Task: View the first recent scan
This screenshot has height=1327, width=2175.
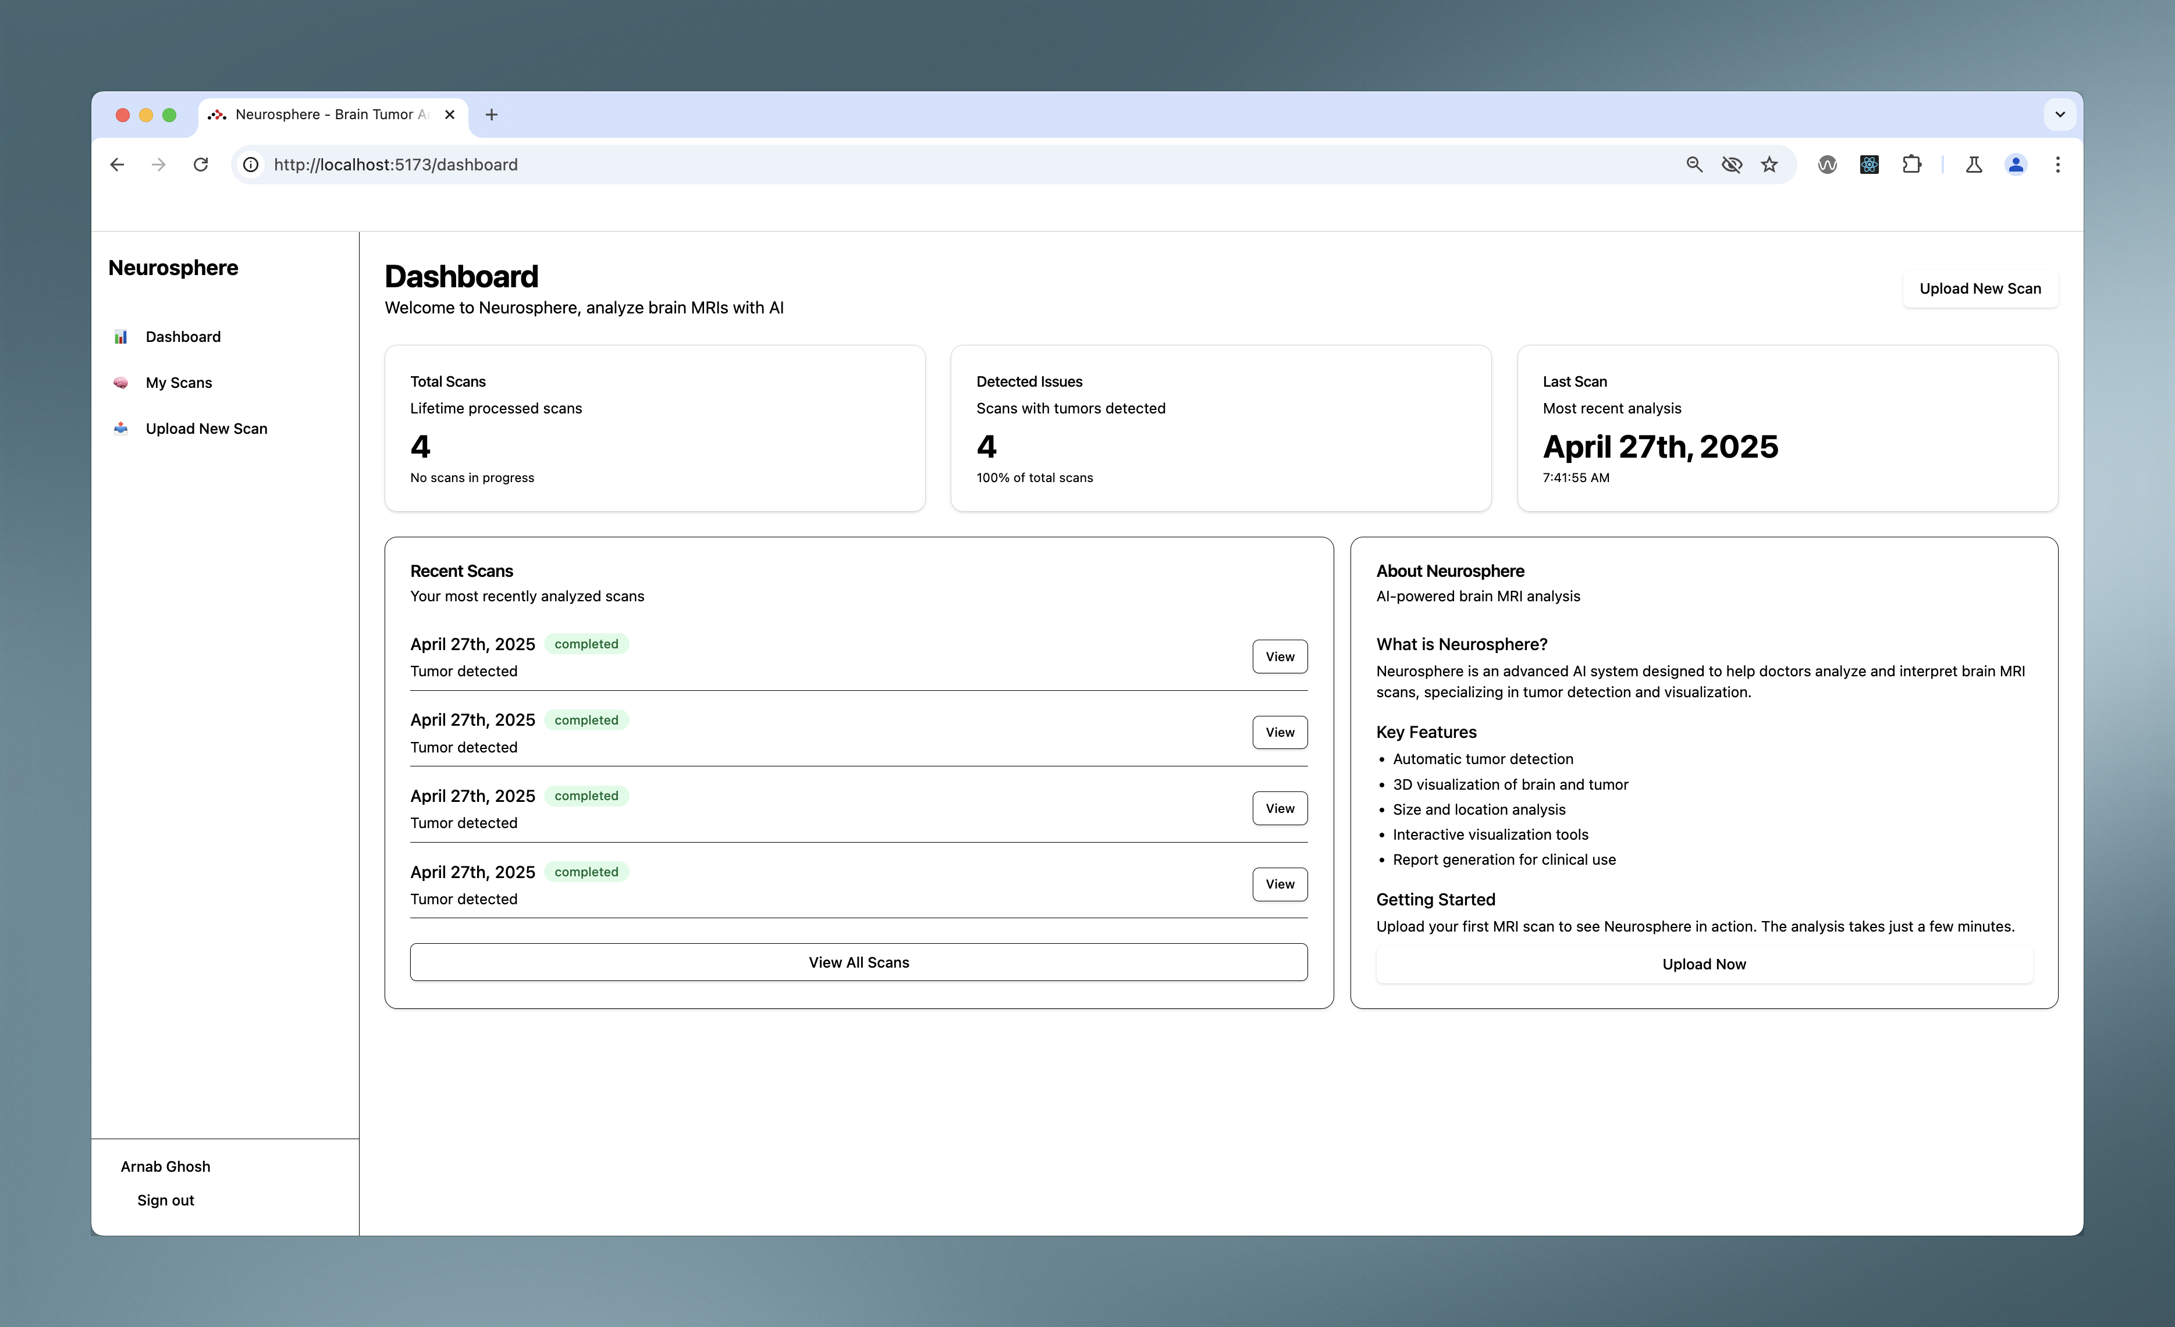Action: click(1279, 657)
